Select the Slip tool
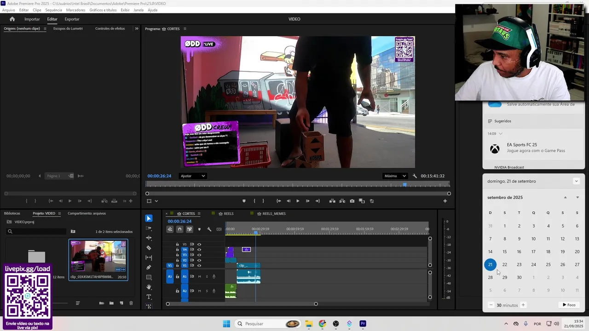Image resolution: width=589 pixels, height=331 pixels. coord(149,257)
